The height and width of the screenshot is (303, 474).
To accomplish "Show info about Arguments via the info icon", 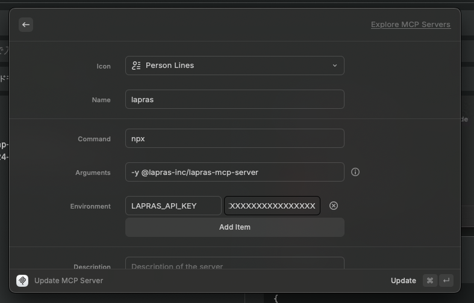I will [x=355, y=172].
